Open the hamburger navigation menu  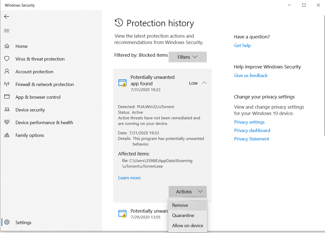tap(7, 31)
